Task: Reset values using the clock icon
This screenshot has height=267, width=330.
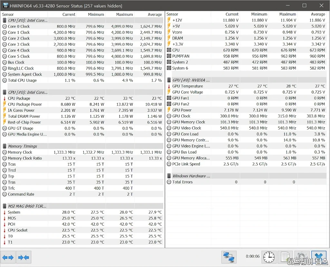Action: (269, 257)
